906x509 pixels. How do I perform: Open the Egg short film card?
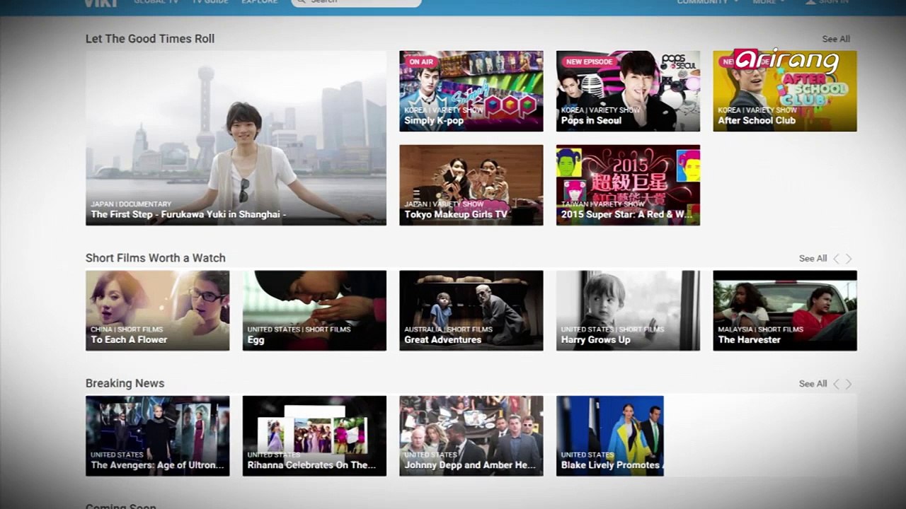[x=314, y=310]
